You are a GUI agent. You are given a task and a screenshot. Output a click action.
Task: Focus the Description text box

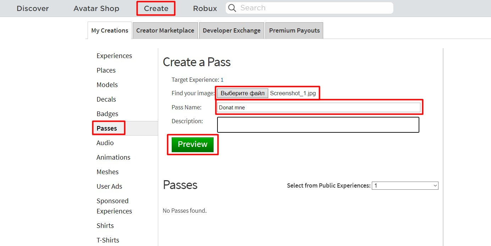point(318,125)
